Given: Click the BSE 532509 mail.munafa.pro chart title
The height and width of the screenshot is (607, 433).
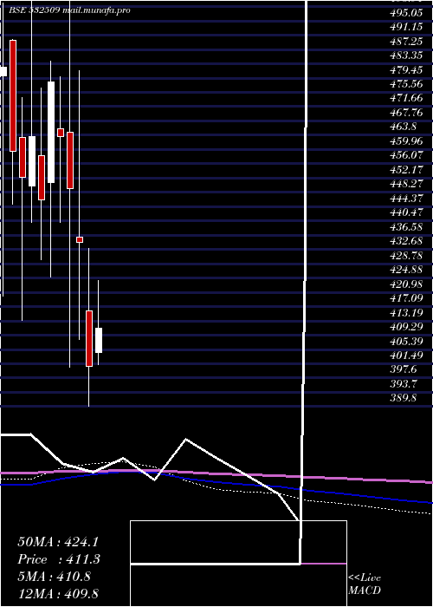Looking at the screenshot, I should 70,10.
